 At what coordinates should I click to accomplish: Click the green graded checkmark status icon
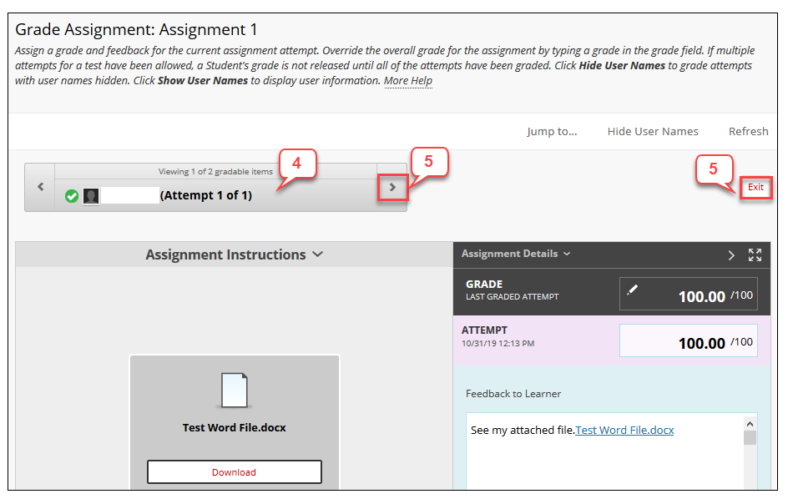pyautogui.click(x=72, y=196)
